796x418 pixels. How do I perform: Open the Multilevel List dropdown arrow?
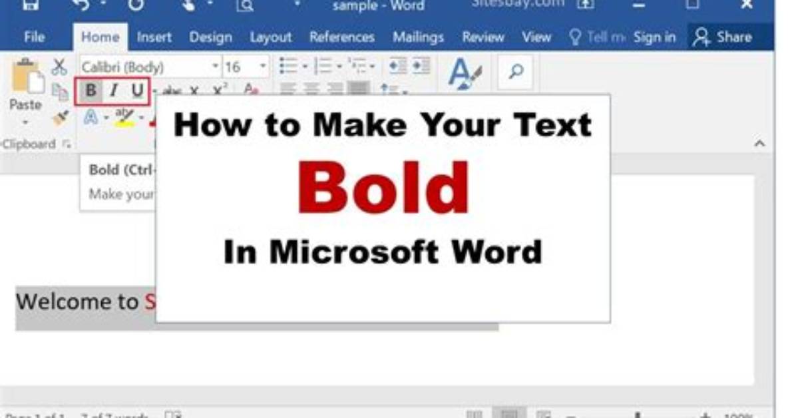tap(372, 67)
